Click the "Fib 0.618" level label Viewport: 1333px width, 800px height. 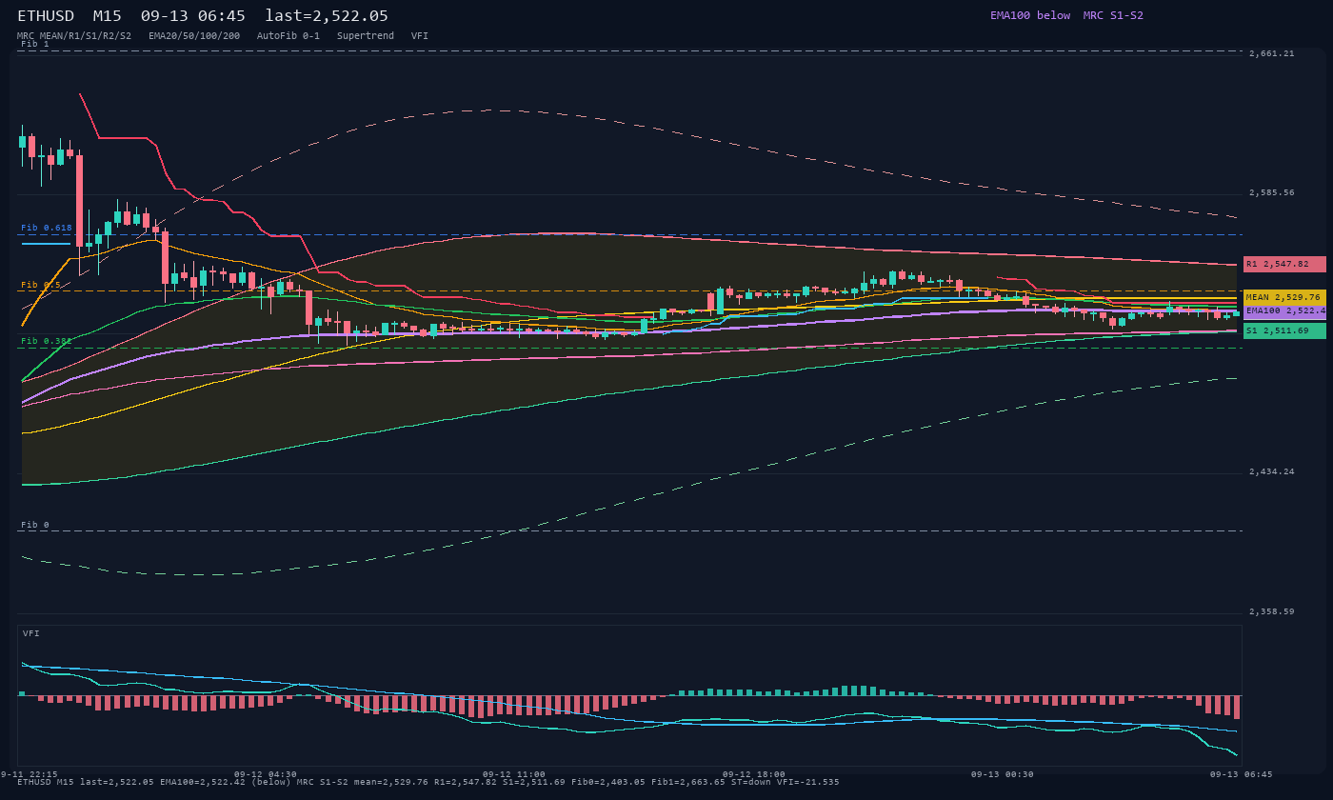(x=47, y=228)
